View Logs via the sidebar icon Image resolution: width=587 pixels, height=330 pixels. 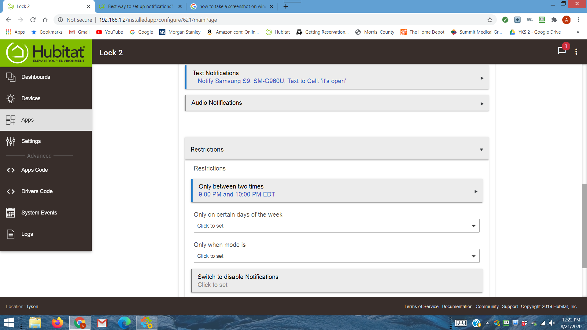coord(27,234)
